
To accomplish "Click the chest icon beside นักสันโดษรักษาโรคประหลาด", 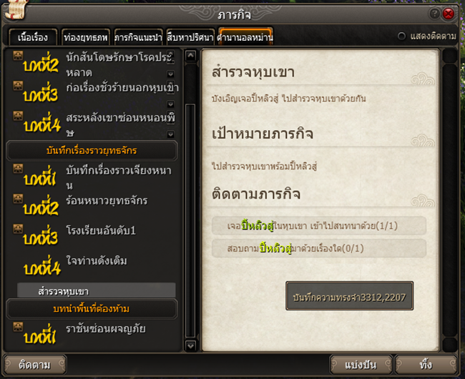I will (x=18, y=56).
